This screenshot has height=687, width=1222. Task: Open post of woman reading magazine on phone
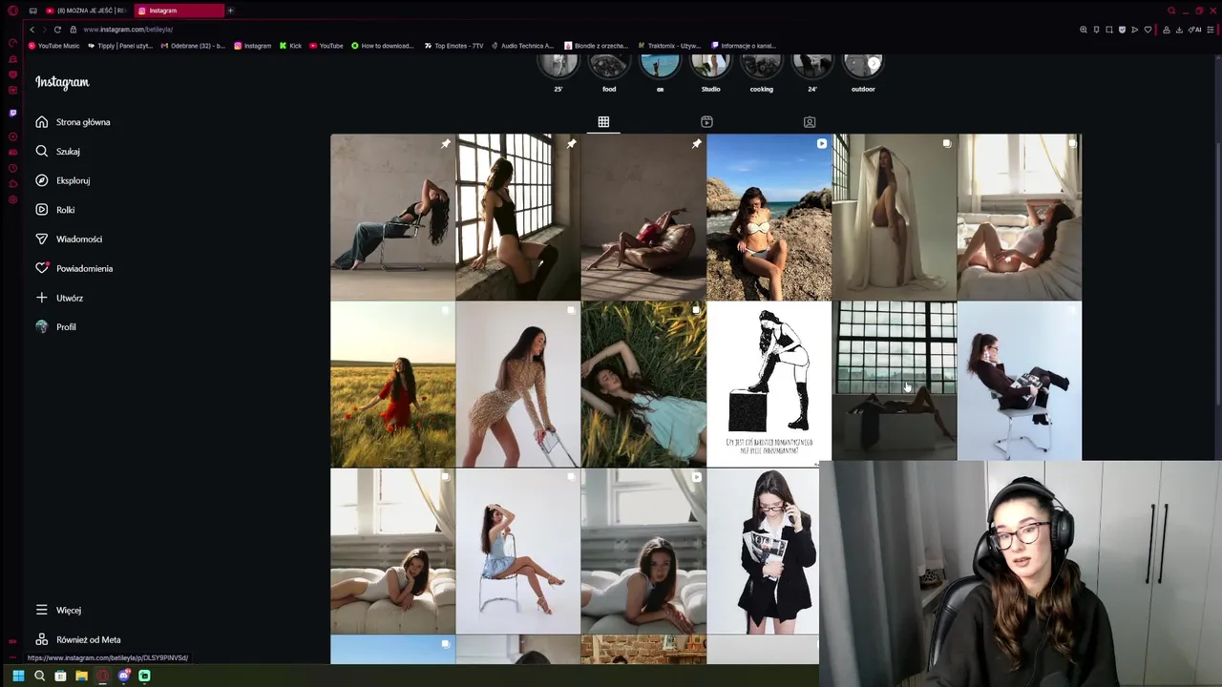coord(763,551)
